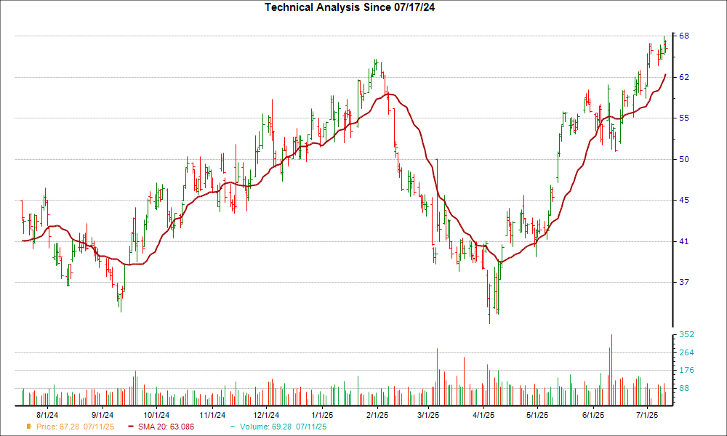Click the 37 price axis label
The height and width of the screenshot is (436, 727).
coord(684,282)
